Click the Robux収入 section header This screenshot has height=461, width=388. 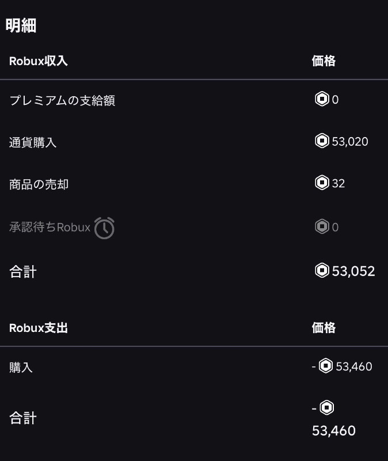[39, 61]
